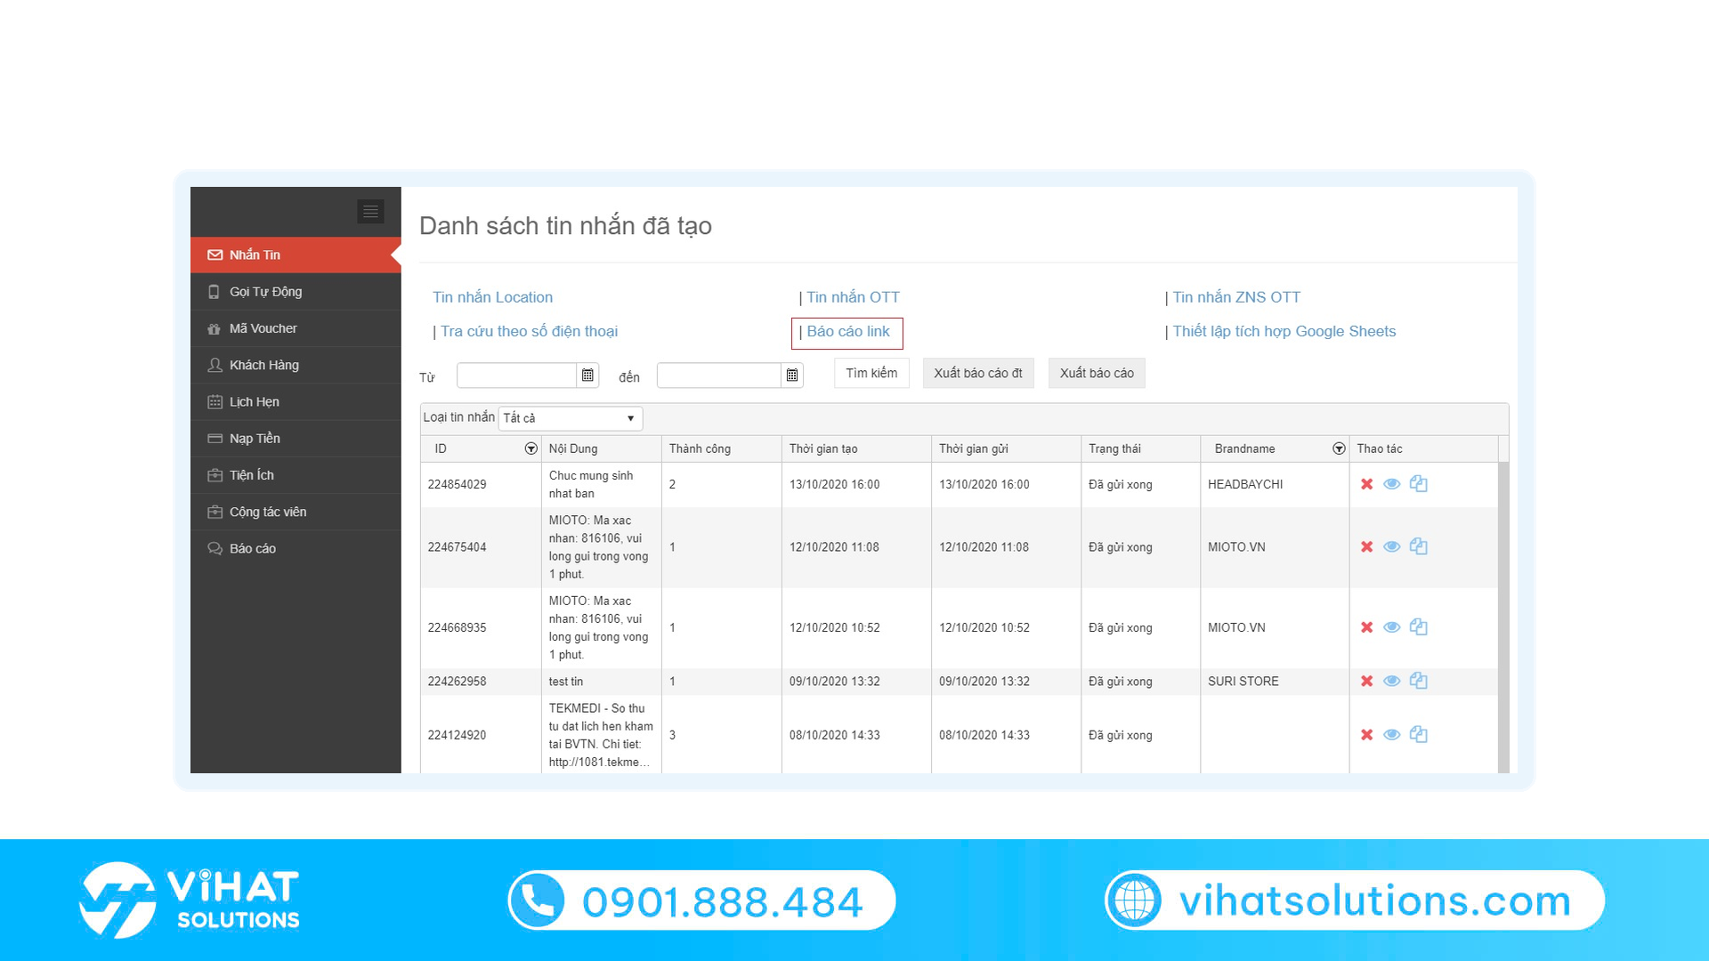This screenshot has width=1709, height=961.
Task: Open Tin nhắn OTT link
Action: coord(853,297)
